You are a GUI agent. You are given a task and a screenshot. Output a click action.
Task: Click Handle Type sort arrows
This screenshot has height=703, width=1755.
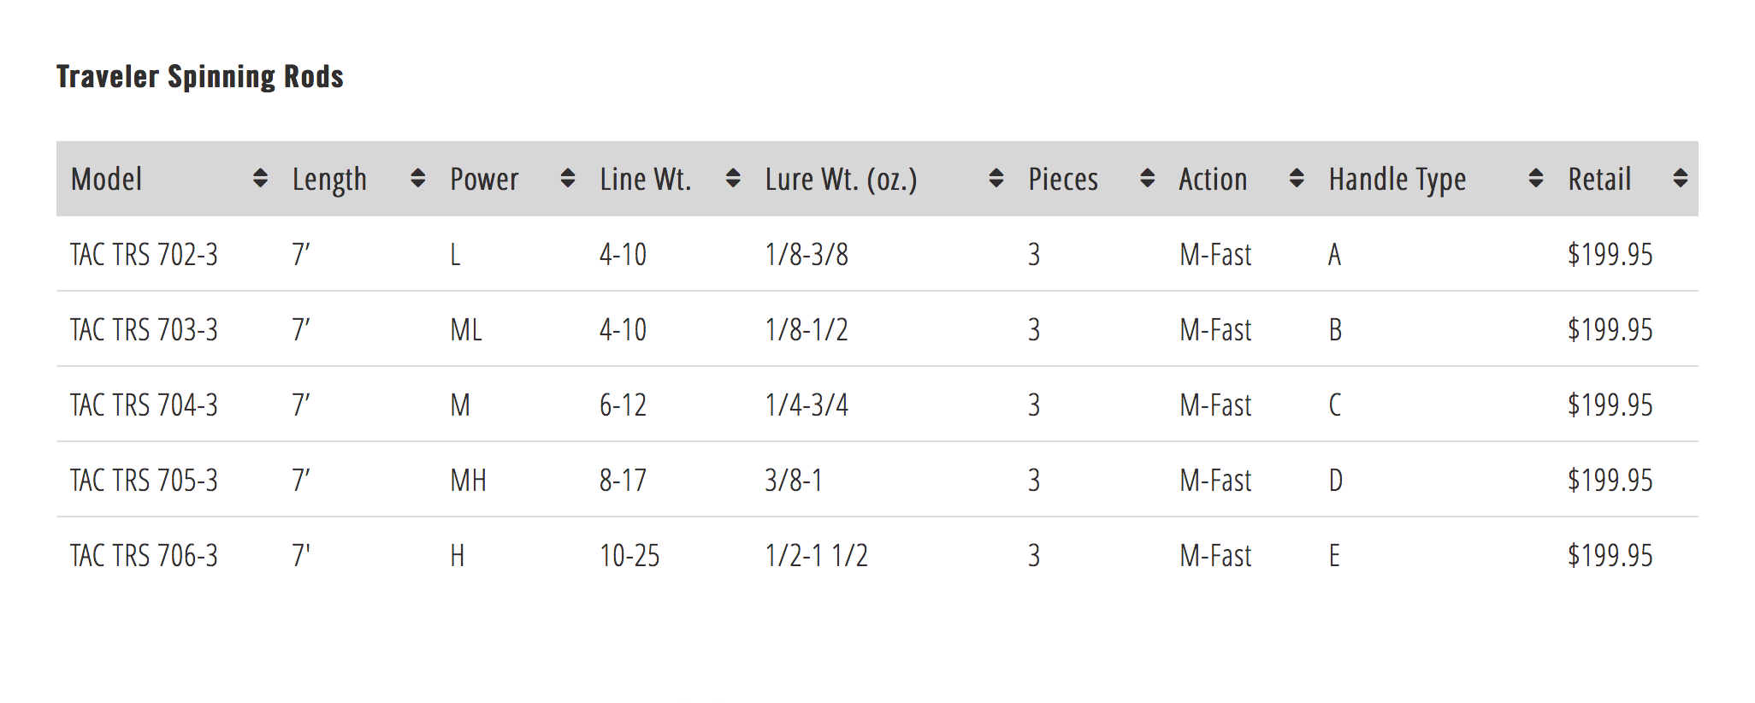[1535, 179]
